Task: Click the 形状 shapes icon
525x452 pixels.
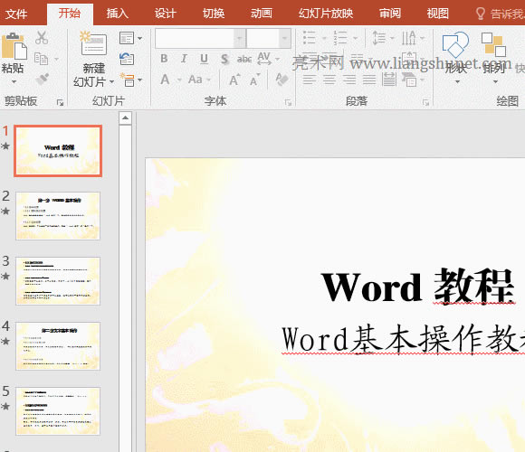Action: point(455,45)
